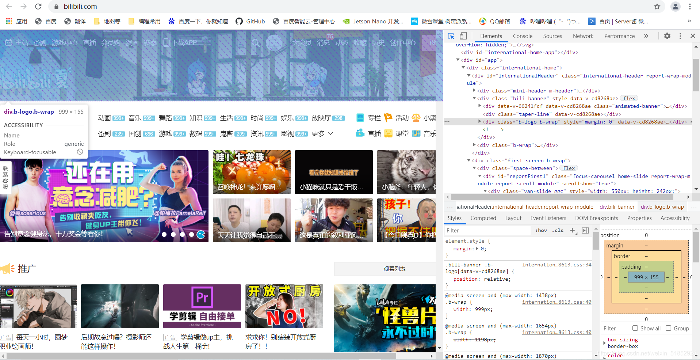Screen dimensions: 700x360
Task: Open internation..8613.css:34 source link
Action: 556,265
